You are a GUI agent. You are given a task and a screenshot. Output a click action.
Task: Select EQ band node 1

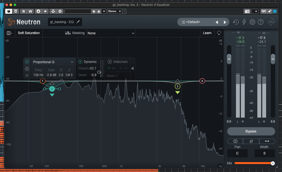click(x=42, y=81)
